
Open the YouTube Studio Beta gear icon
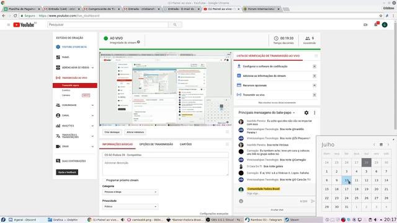pos(58,47)
